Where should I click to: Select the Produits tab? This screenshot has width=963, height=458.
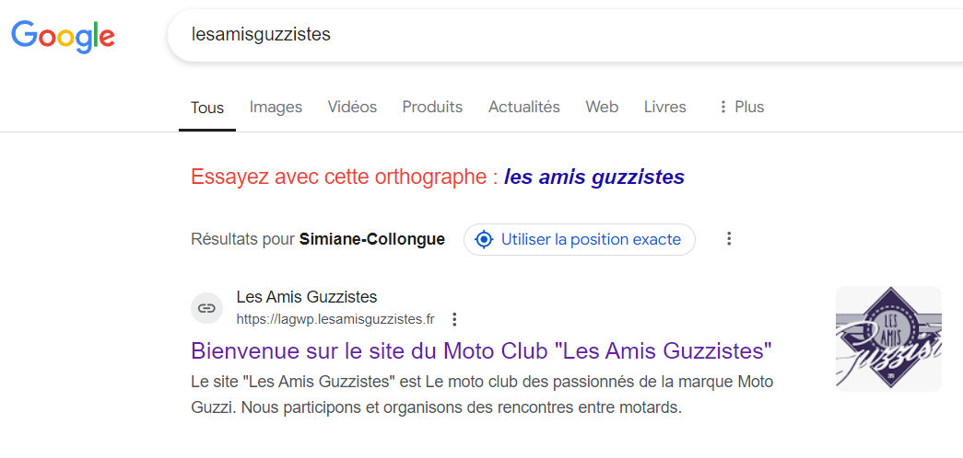(x=432, y=107)
